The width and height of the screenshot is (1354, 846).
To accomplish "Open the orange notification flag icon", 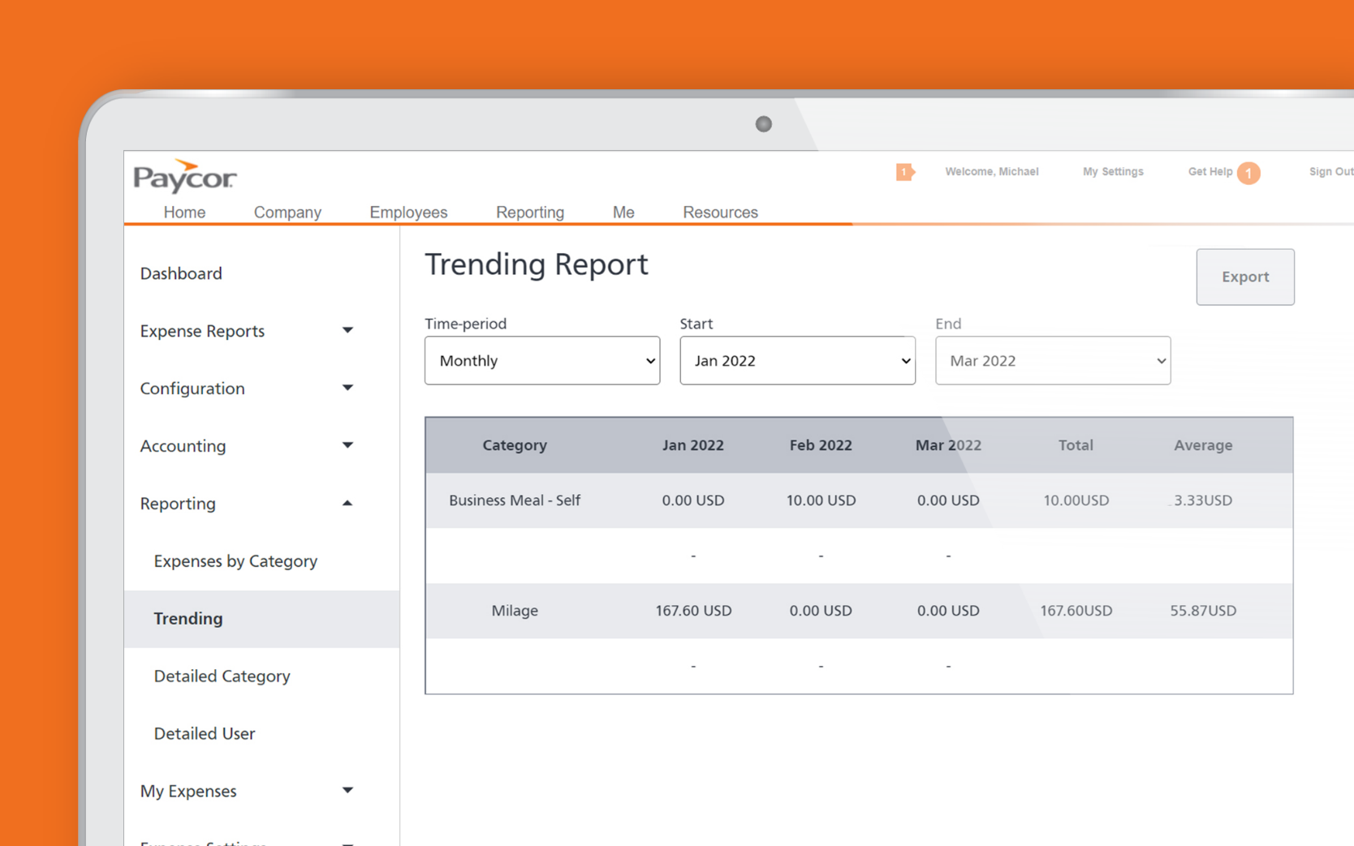I will tap(905, 172).
